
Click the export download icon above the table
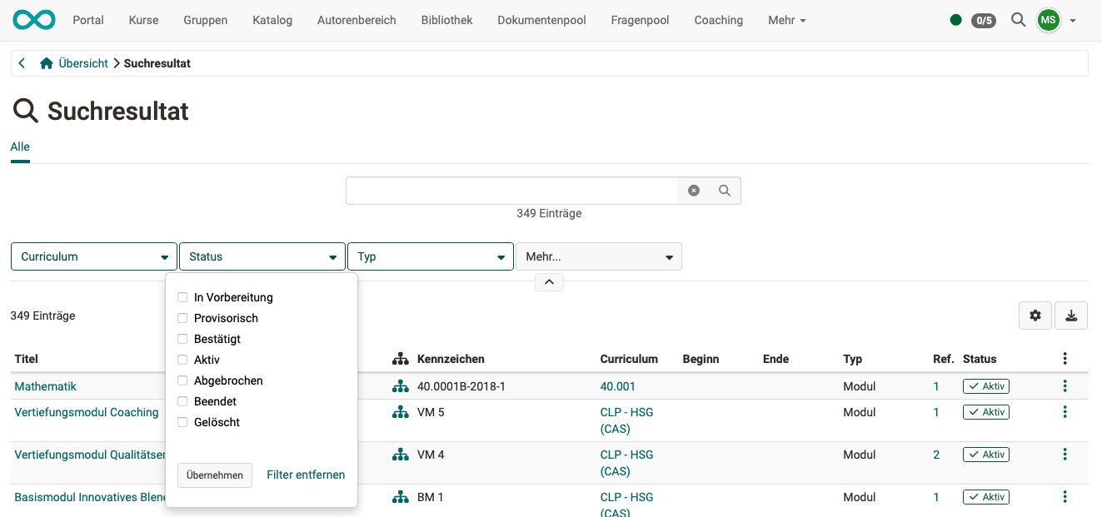1070,316
